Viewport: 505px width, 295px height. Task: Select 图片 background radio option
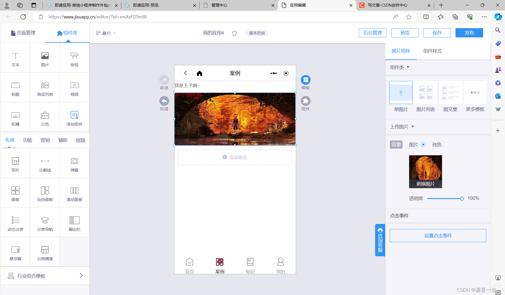(x=423, y=144)
